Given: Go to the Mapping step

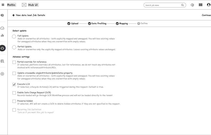Looking at the screenshot, I should (122, 24).
